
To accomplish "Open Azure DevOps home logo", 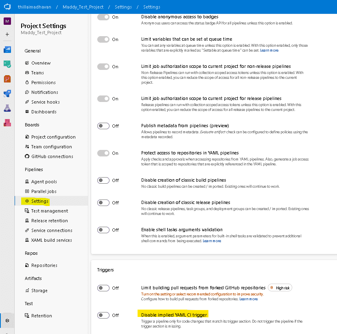I will click(7, 7).
